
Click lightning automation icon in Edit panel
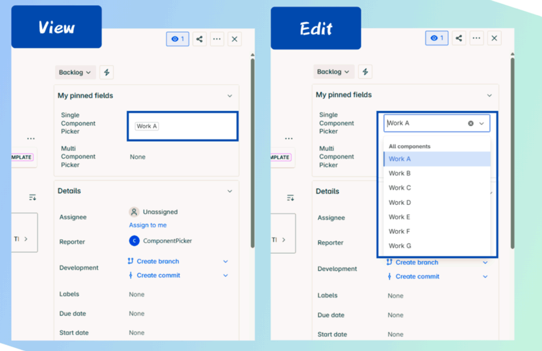(x=365, y=71)
